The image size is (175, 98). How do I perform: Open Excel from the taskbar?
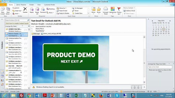77,96
